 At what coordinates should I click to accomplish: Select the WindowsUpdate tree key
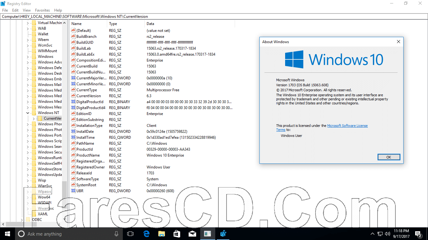pyautogui.click(x=50, y=175)
